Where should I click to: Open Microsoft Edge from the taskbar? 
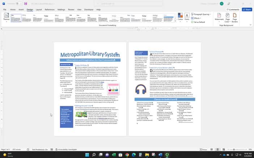134,155
